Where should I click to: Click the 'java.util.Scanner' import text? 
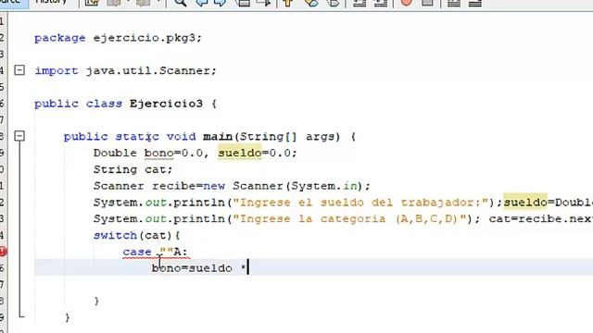point(148,70)
